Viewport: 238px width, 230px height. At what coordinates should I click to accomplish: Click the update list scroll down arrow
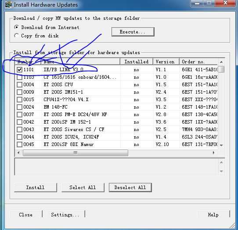[x=221, y=145]
